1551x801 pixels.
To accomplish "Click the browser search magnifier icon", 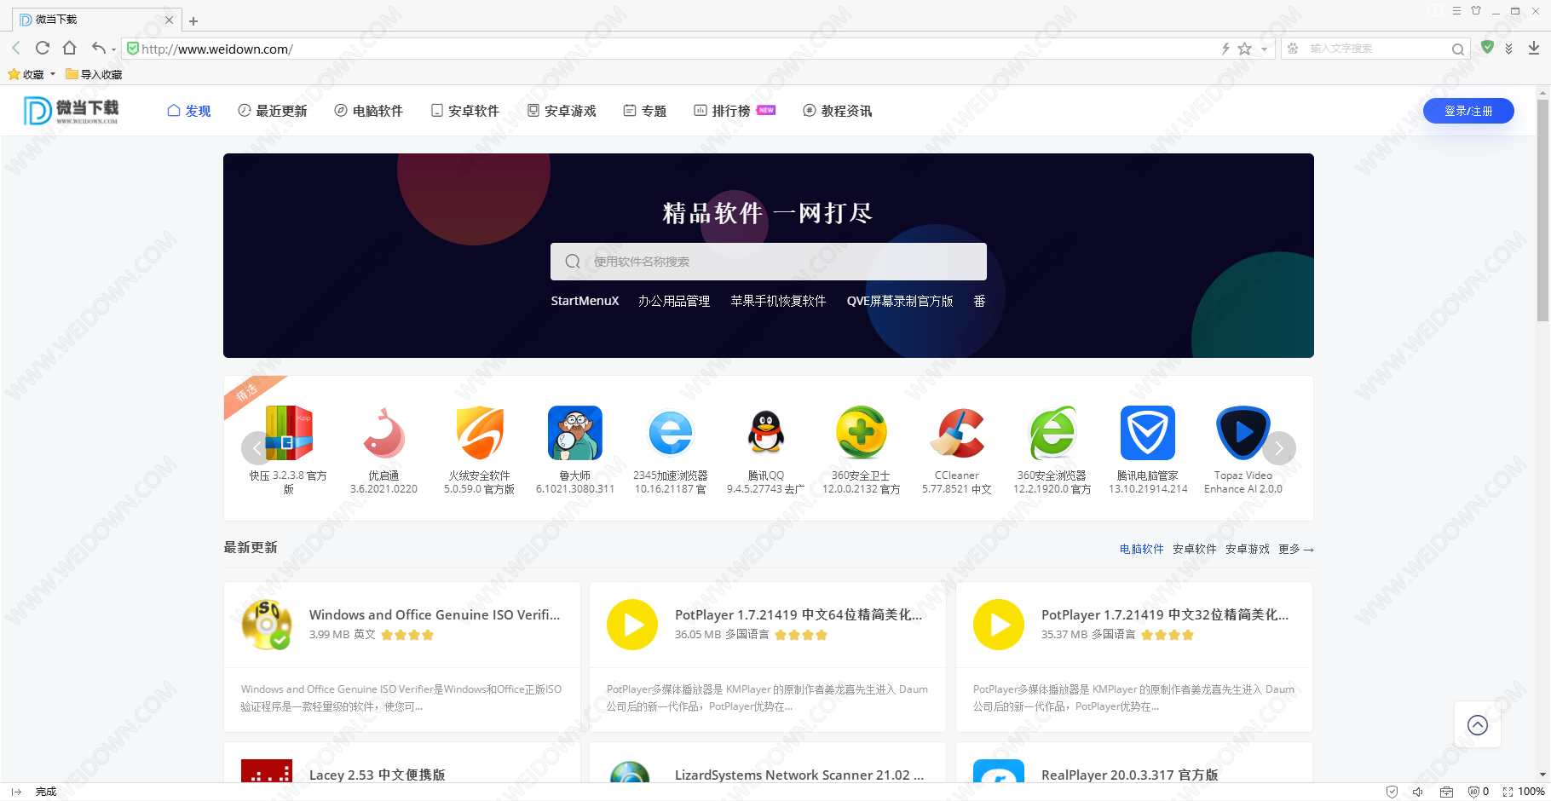I will [x=1458, y=49].
